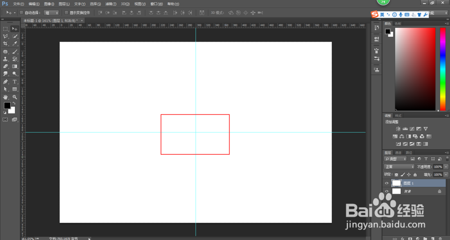Switch to the 样式 styles tab
The width and height of the screenshot is (450, 240).
398,116
